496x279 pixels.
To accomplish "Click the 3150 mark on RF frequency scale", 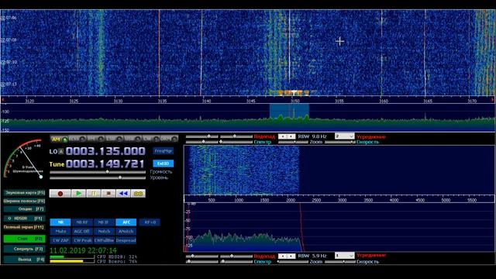I will [294, 101].
